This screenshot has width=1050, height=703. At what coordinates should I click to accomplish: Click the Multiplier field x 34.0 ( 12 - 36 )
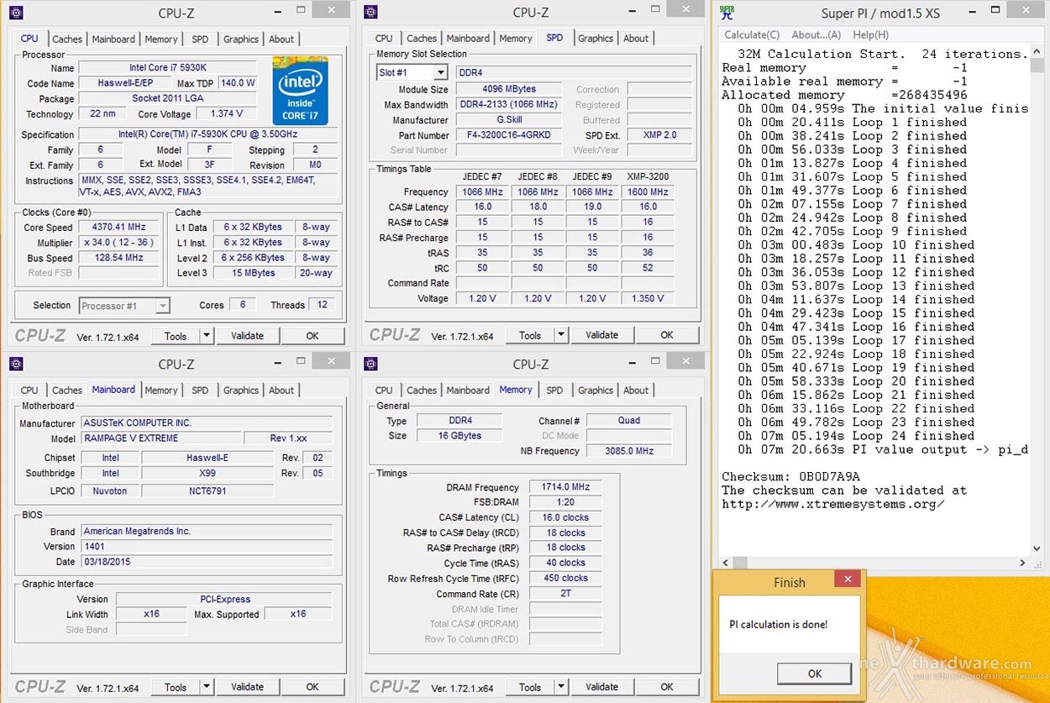pyautogui.click(x=119, y=243)
